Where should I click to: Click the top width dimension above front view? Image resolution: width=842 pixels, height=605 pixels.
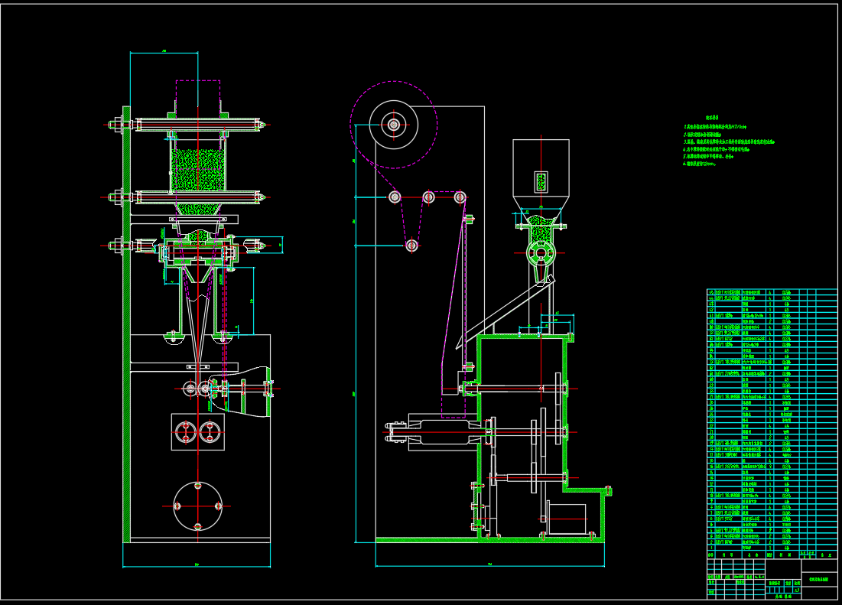164,53
